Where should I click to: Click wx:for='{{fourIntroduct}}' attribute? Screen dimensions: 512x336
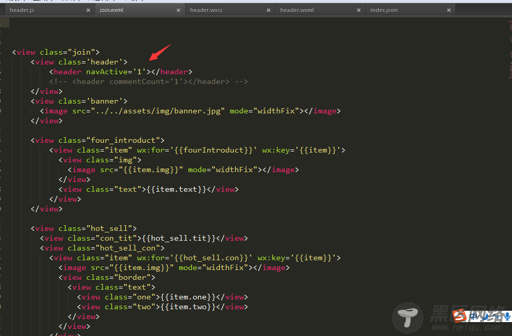tap(197, 150)
